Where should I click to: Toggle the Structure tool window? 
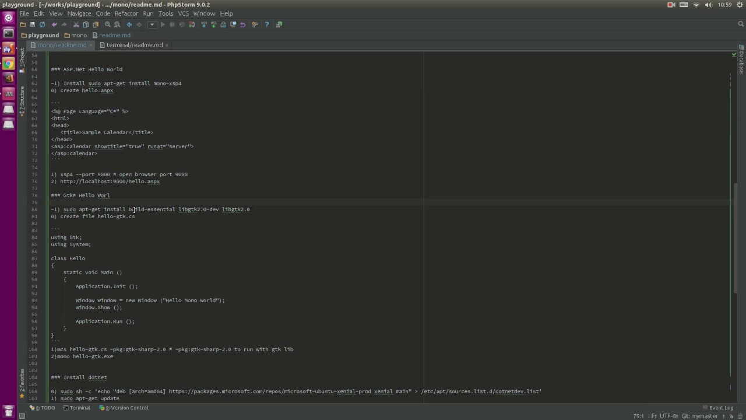(22, 100)
